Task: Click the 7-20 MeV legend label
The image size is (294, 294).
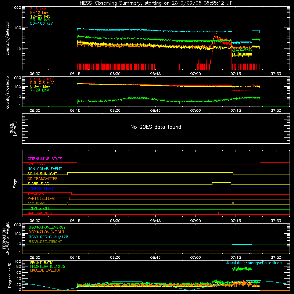Action: [x=40, y=90]
